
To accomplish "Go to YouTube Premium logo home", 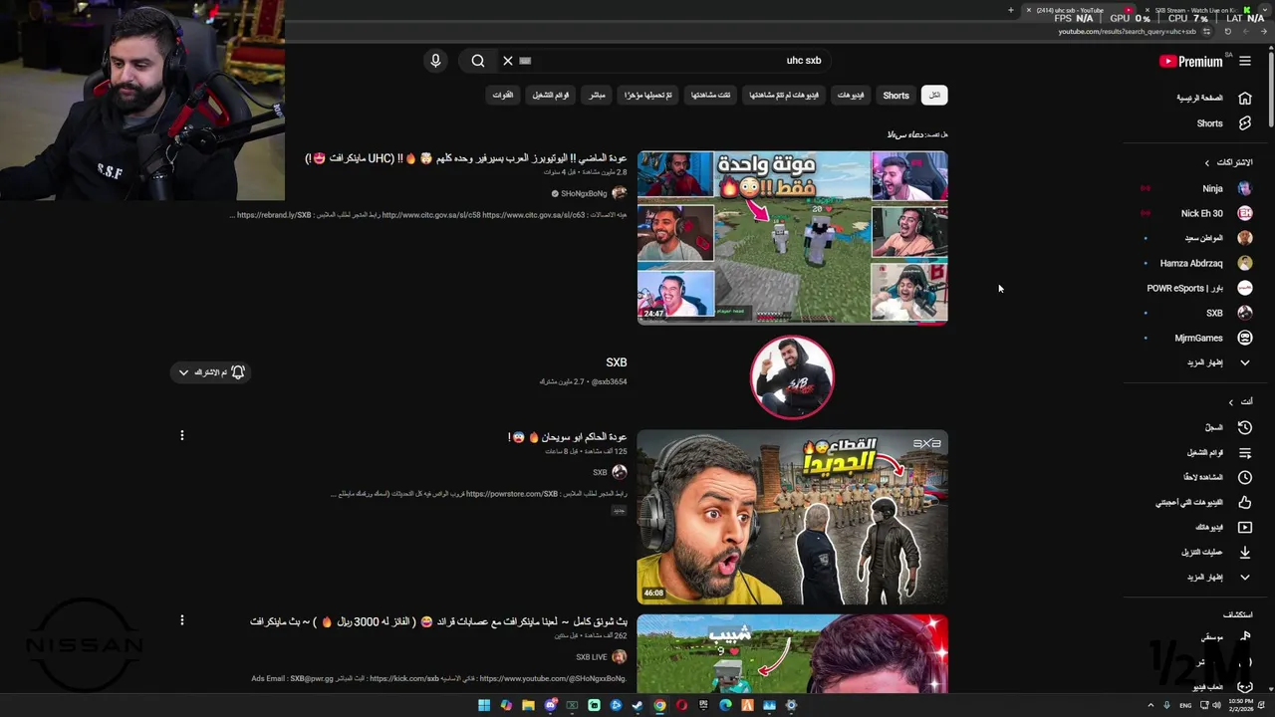I will tap(1191, 61).
